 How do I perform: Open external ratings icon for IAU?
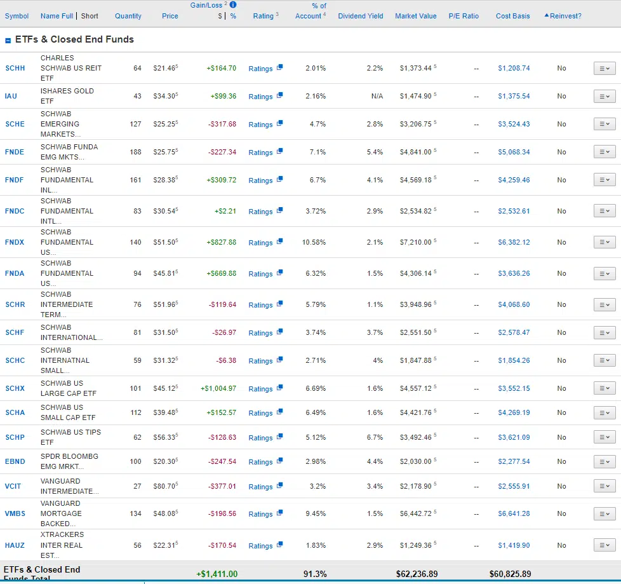279,95
